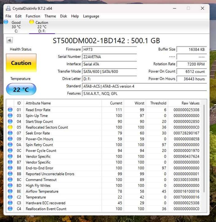Click the status circle for Airflow Temperature
The image size is (216, 222).
pyautogui.click(x=10, y=191)
